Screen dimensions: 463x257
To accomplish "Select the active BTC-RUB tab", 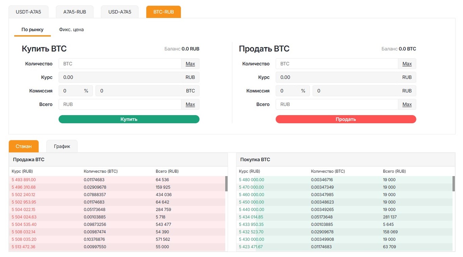I will tap(164, 12).
